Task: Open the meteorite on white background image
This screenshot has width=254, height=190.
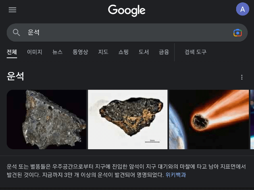Action: (128, 120)
